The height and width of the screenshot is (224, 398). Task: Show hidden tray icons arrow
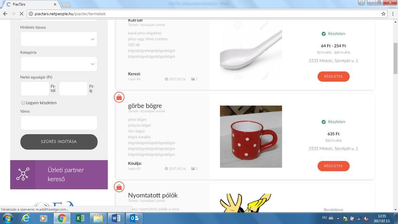tap(338, 219)
